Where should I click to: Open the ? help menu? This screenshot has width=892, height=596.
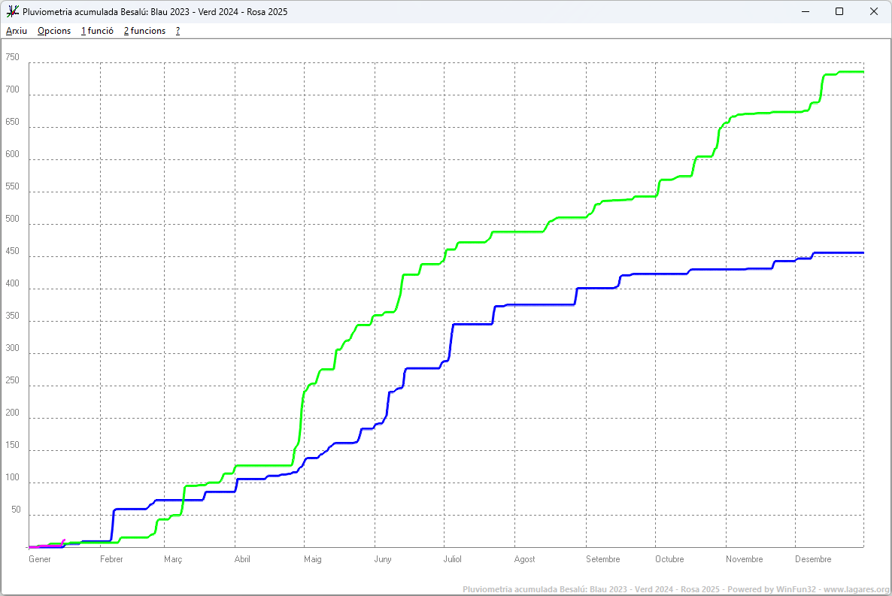click(x=177, y=31)
